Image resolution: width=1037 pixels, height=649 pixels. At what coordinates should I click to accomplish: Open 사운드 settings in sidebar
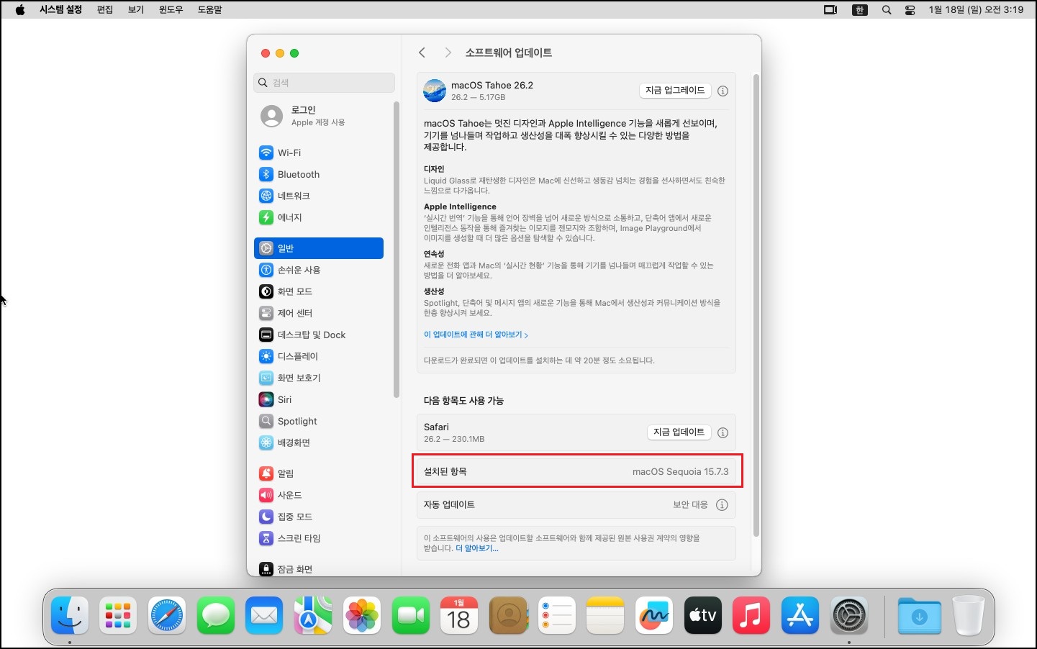tap(319, 495)
